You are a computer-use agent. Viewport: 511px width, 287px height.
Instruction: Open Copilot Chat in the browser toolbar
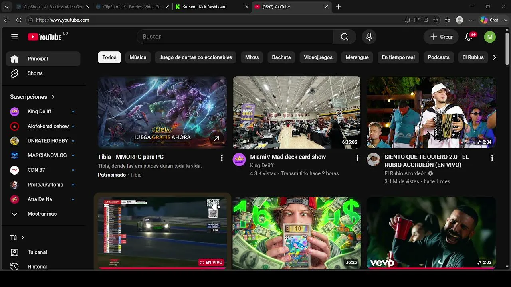tap(489, 20)
